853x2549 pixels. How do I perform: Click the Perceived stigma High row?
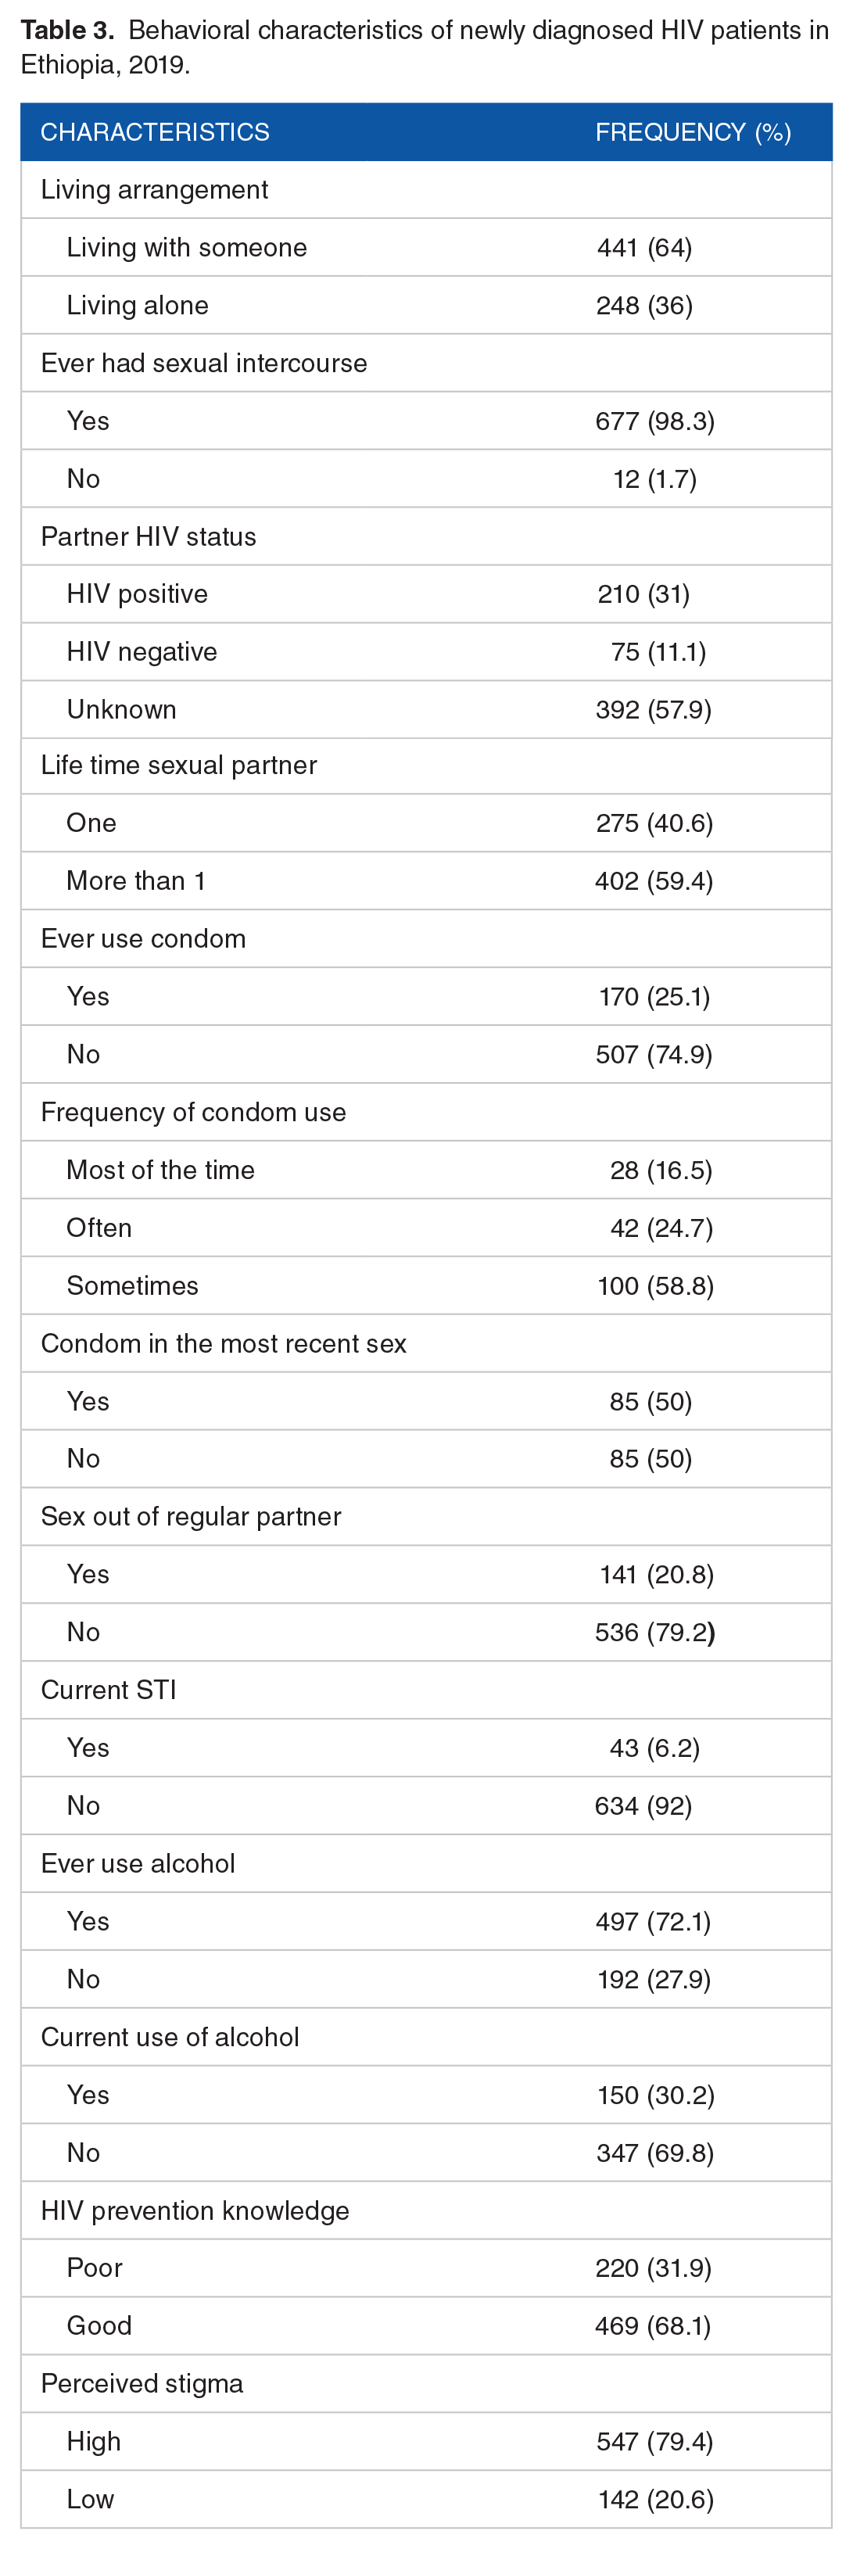tap(427, 2441)
